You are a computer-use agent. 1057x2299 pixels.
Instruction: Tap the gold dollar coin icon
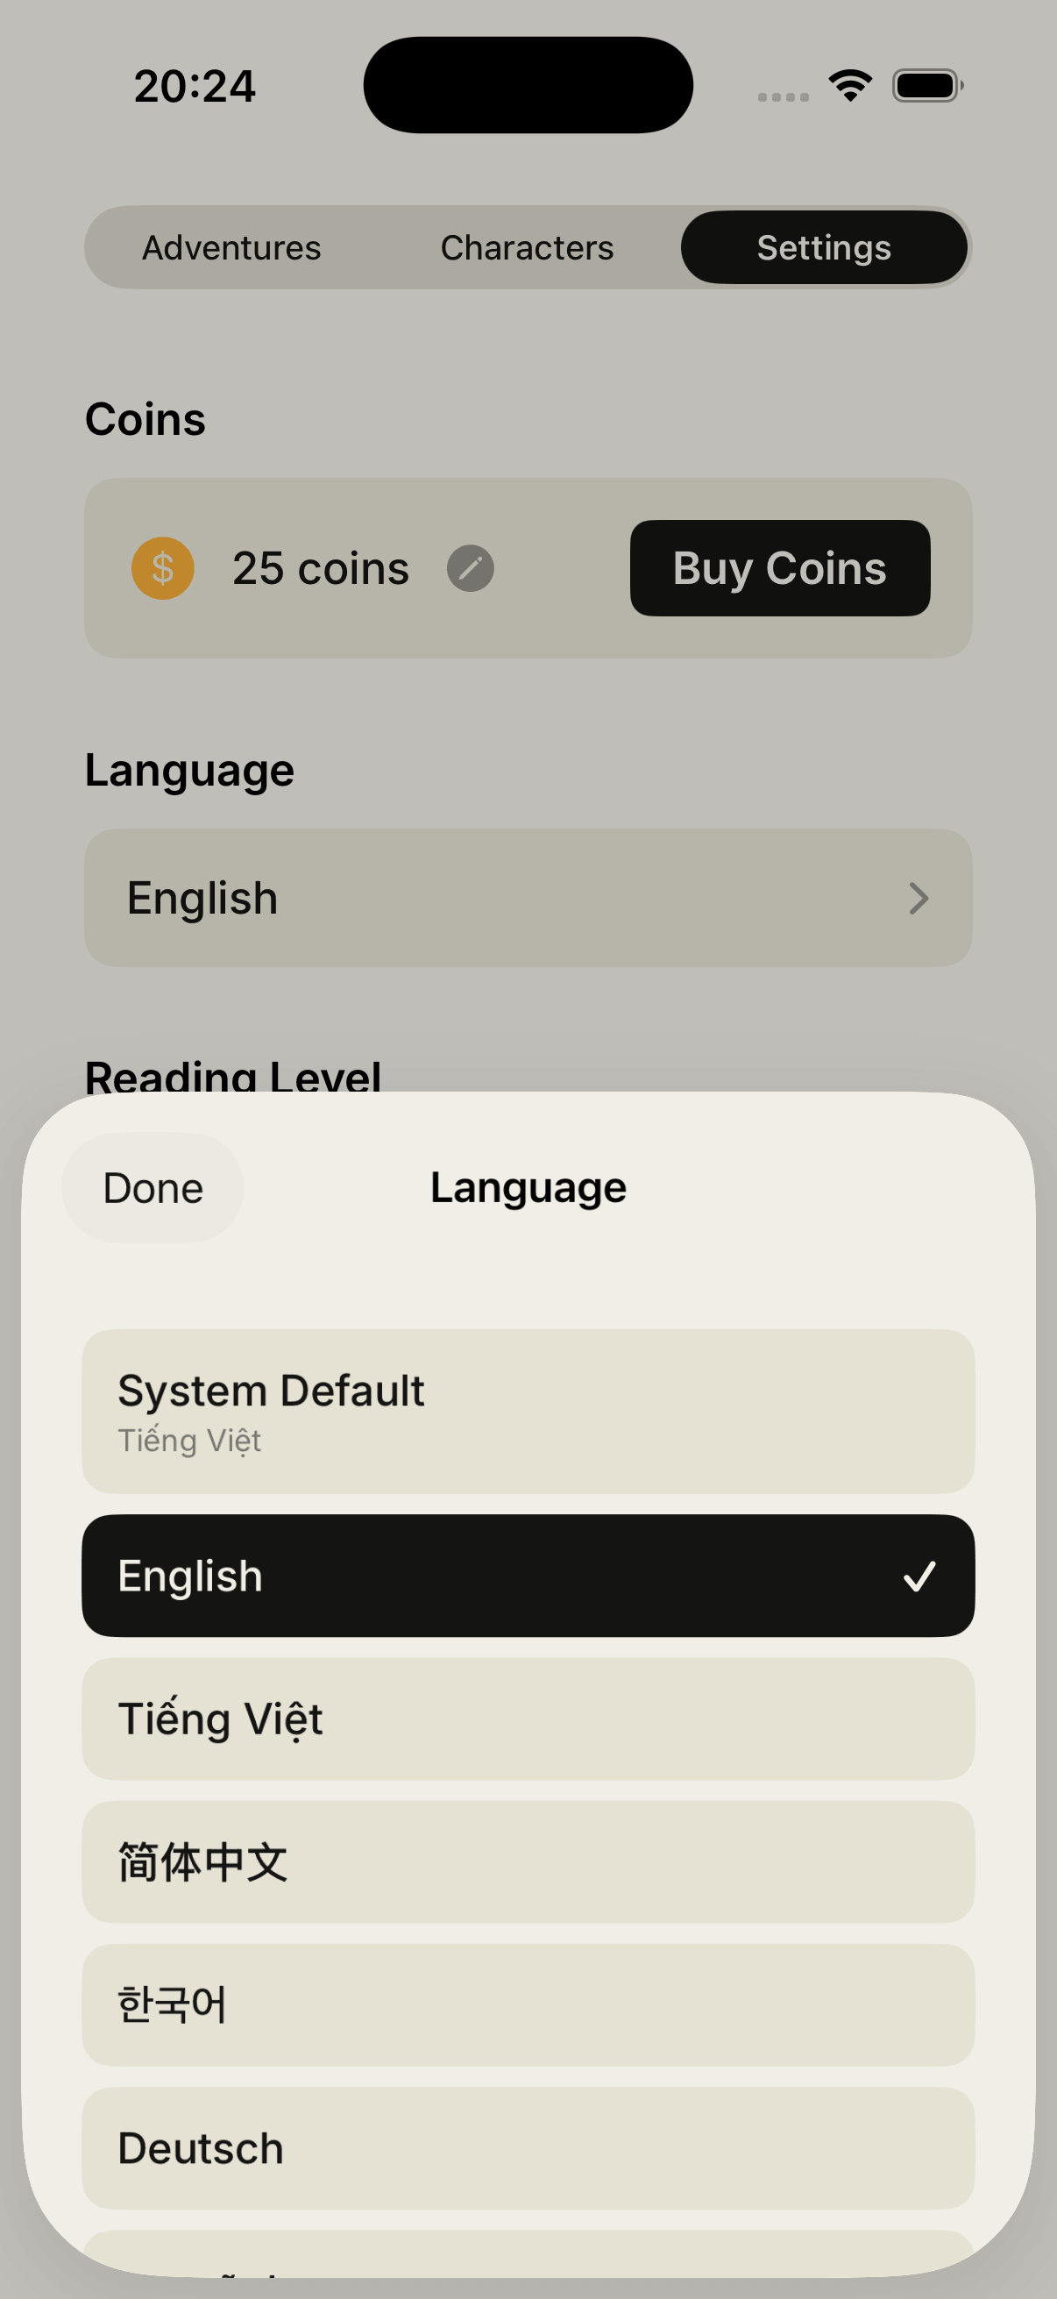[162, 567]
